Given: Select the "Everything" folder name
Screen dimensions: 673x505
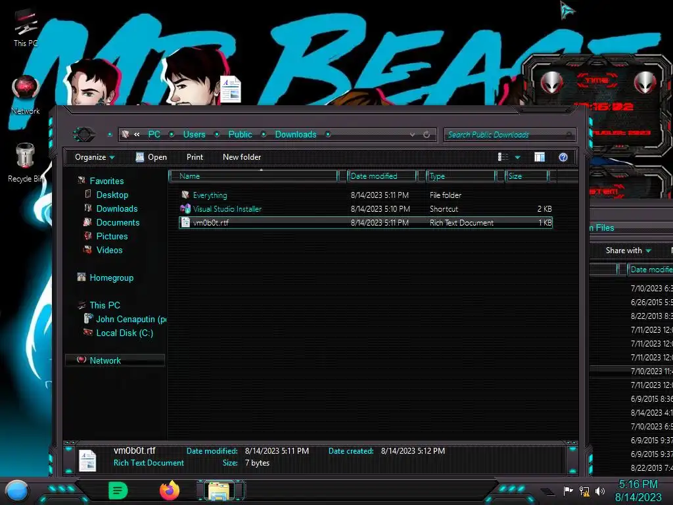Looking at the screenshot, I should pyautogui.click(x=210, y=195).
